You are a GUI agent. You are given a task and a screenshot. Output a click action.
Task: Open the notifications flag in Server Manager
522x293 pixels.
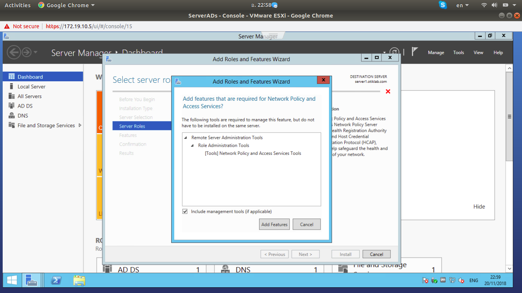pos(415,52)
